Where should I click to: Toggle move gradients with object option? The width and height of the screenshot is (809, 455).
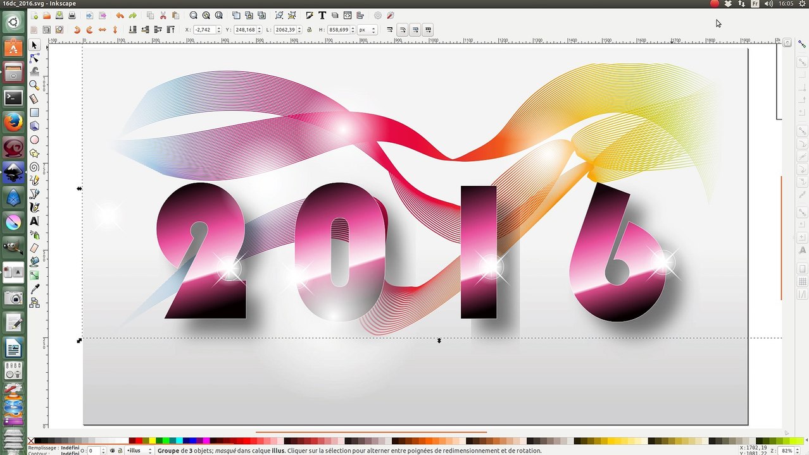(x=415, y=30)
